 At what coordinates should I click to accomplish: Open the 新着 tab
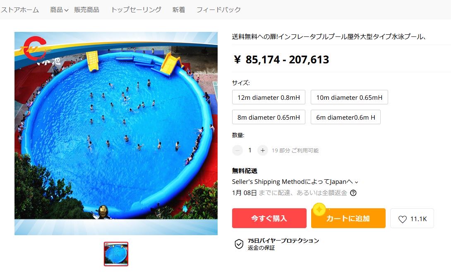click(179, 10)
